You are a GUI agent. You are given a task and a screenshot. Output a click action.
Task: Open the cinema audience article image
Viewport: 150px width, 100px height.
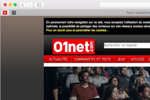coord(97,83)
